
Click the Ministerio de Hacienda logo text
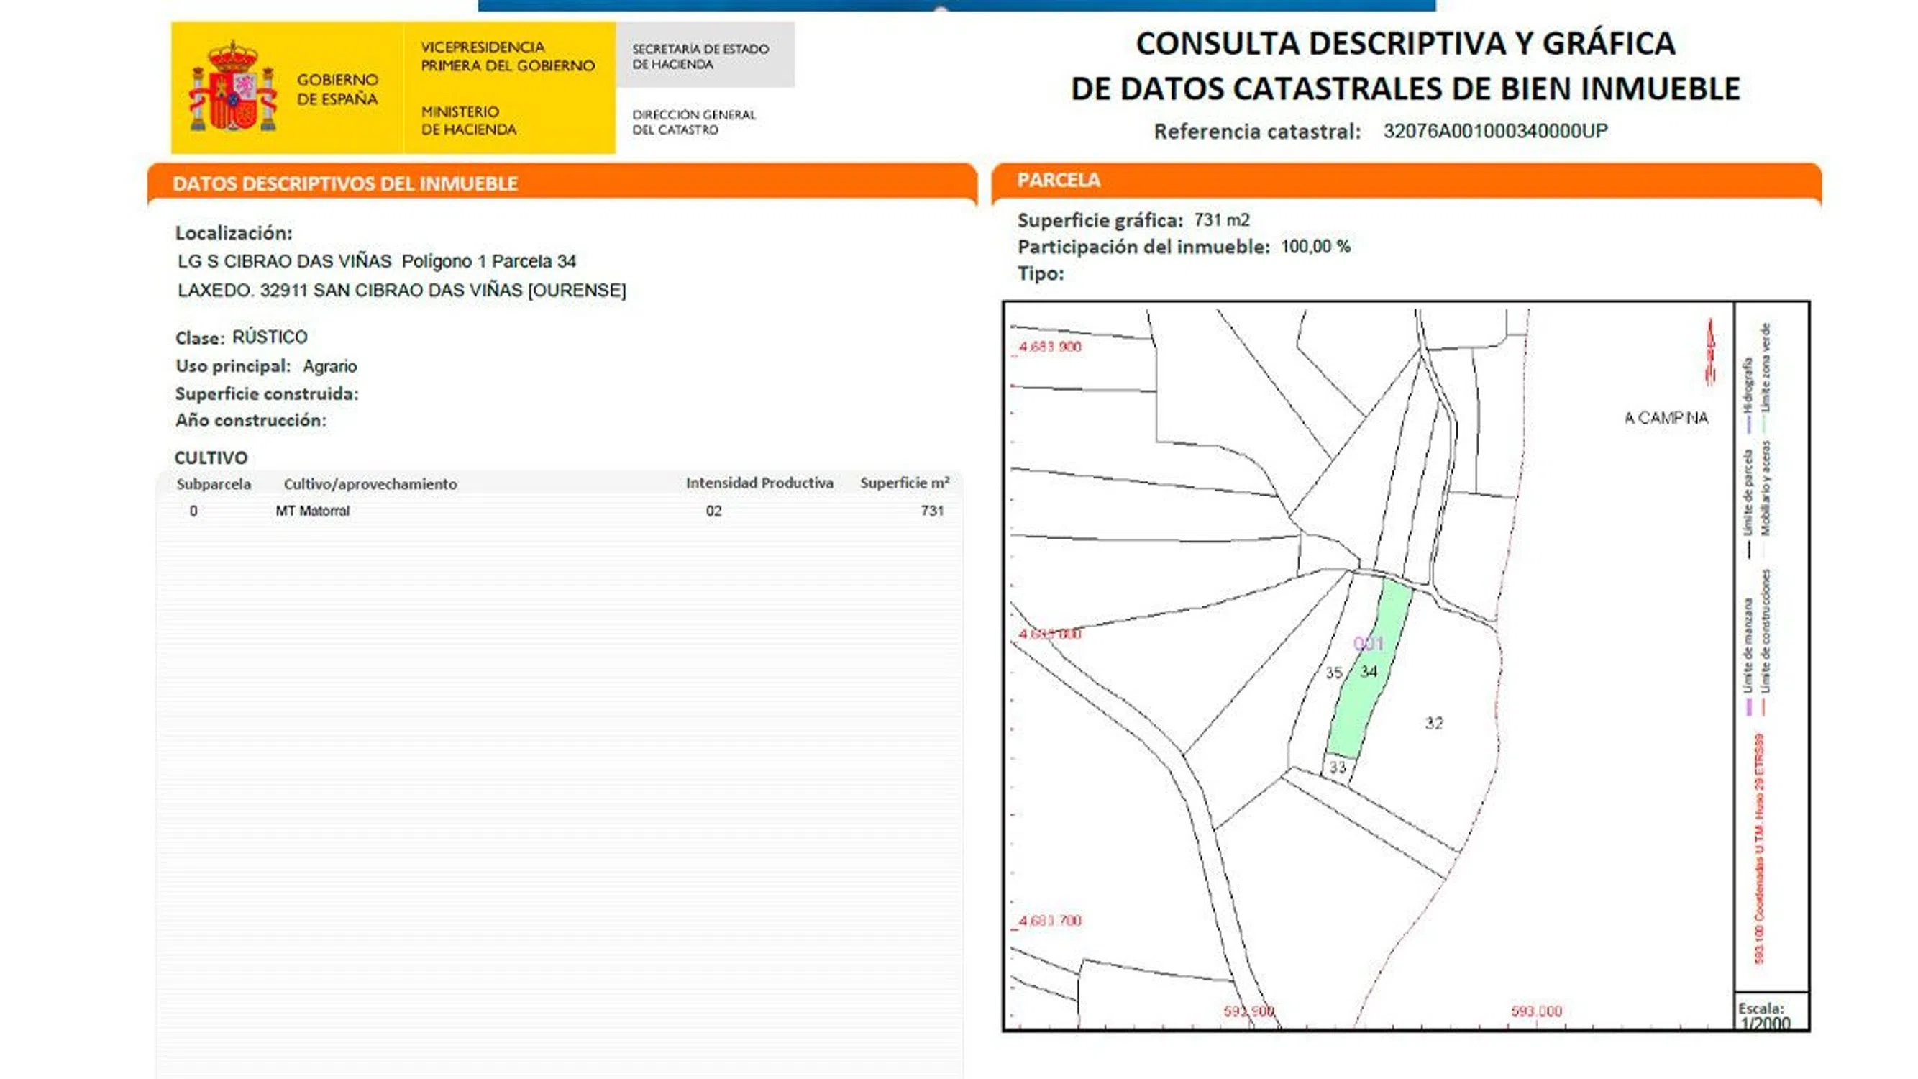click(468, 121)
